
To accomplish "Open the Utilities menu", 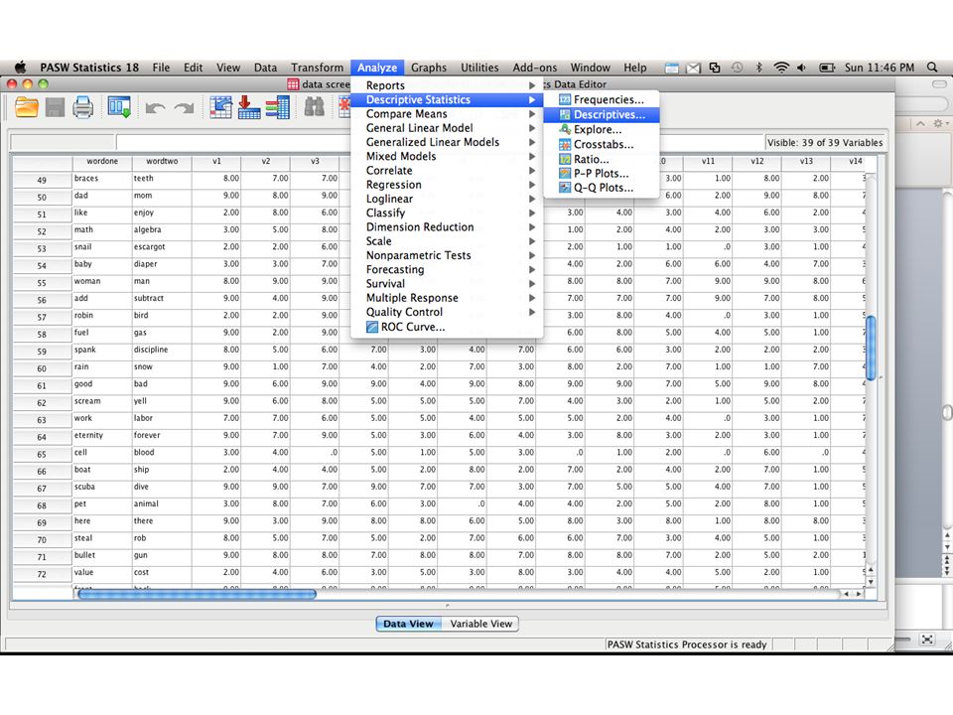I will point(479,68).
